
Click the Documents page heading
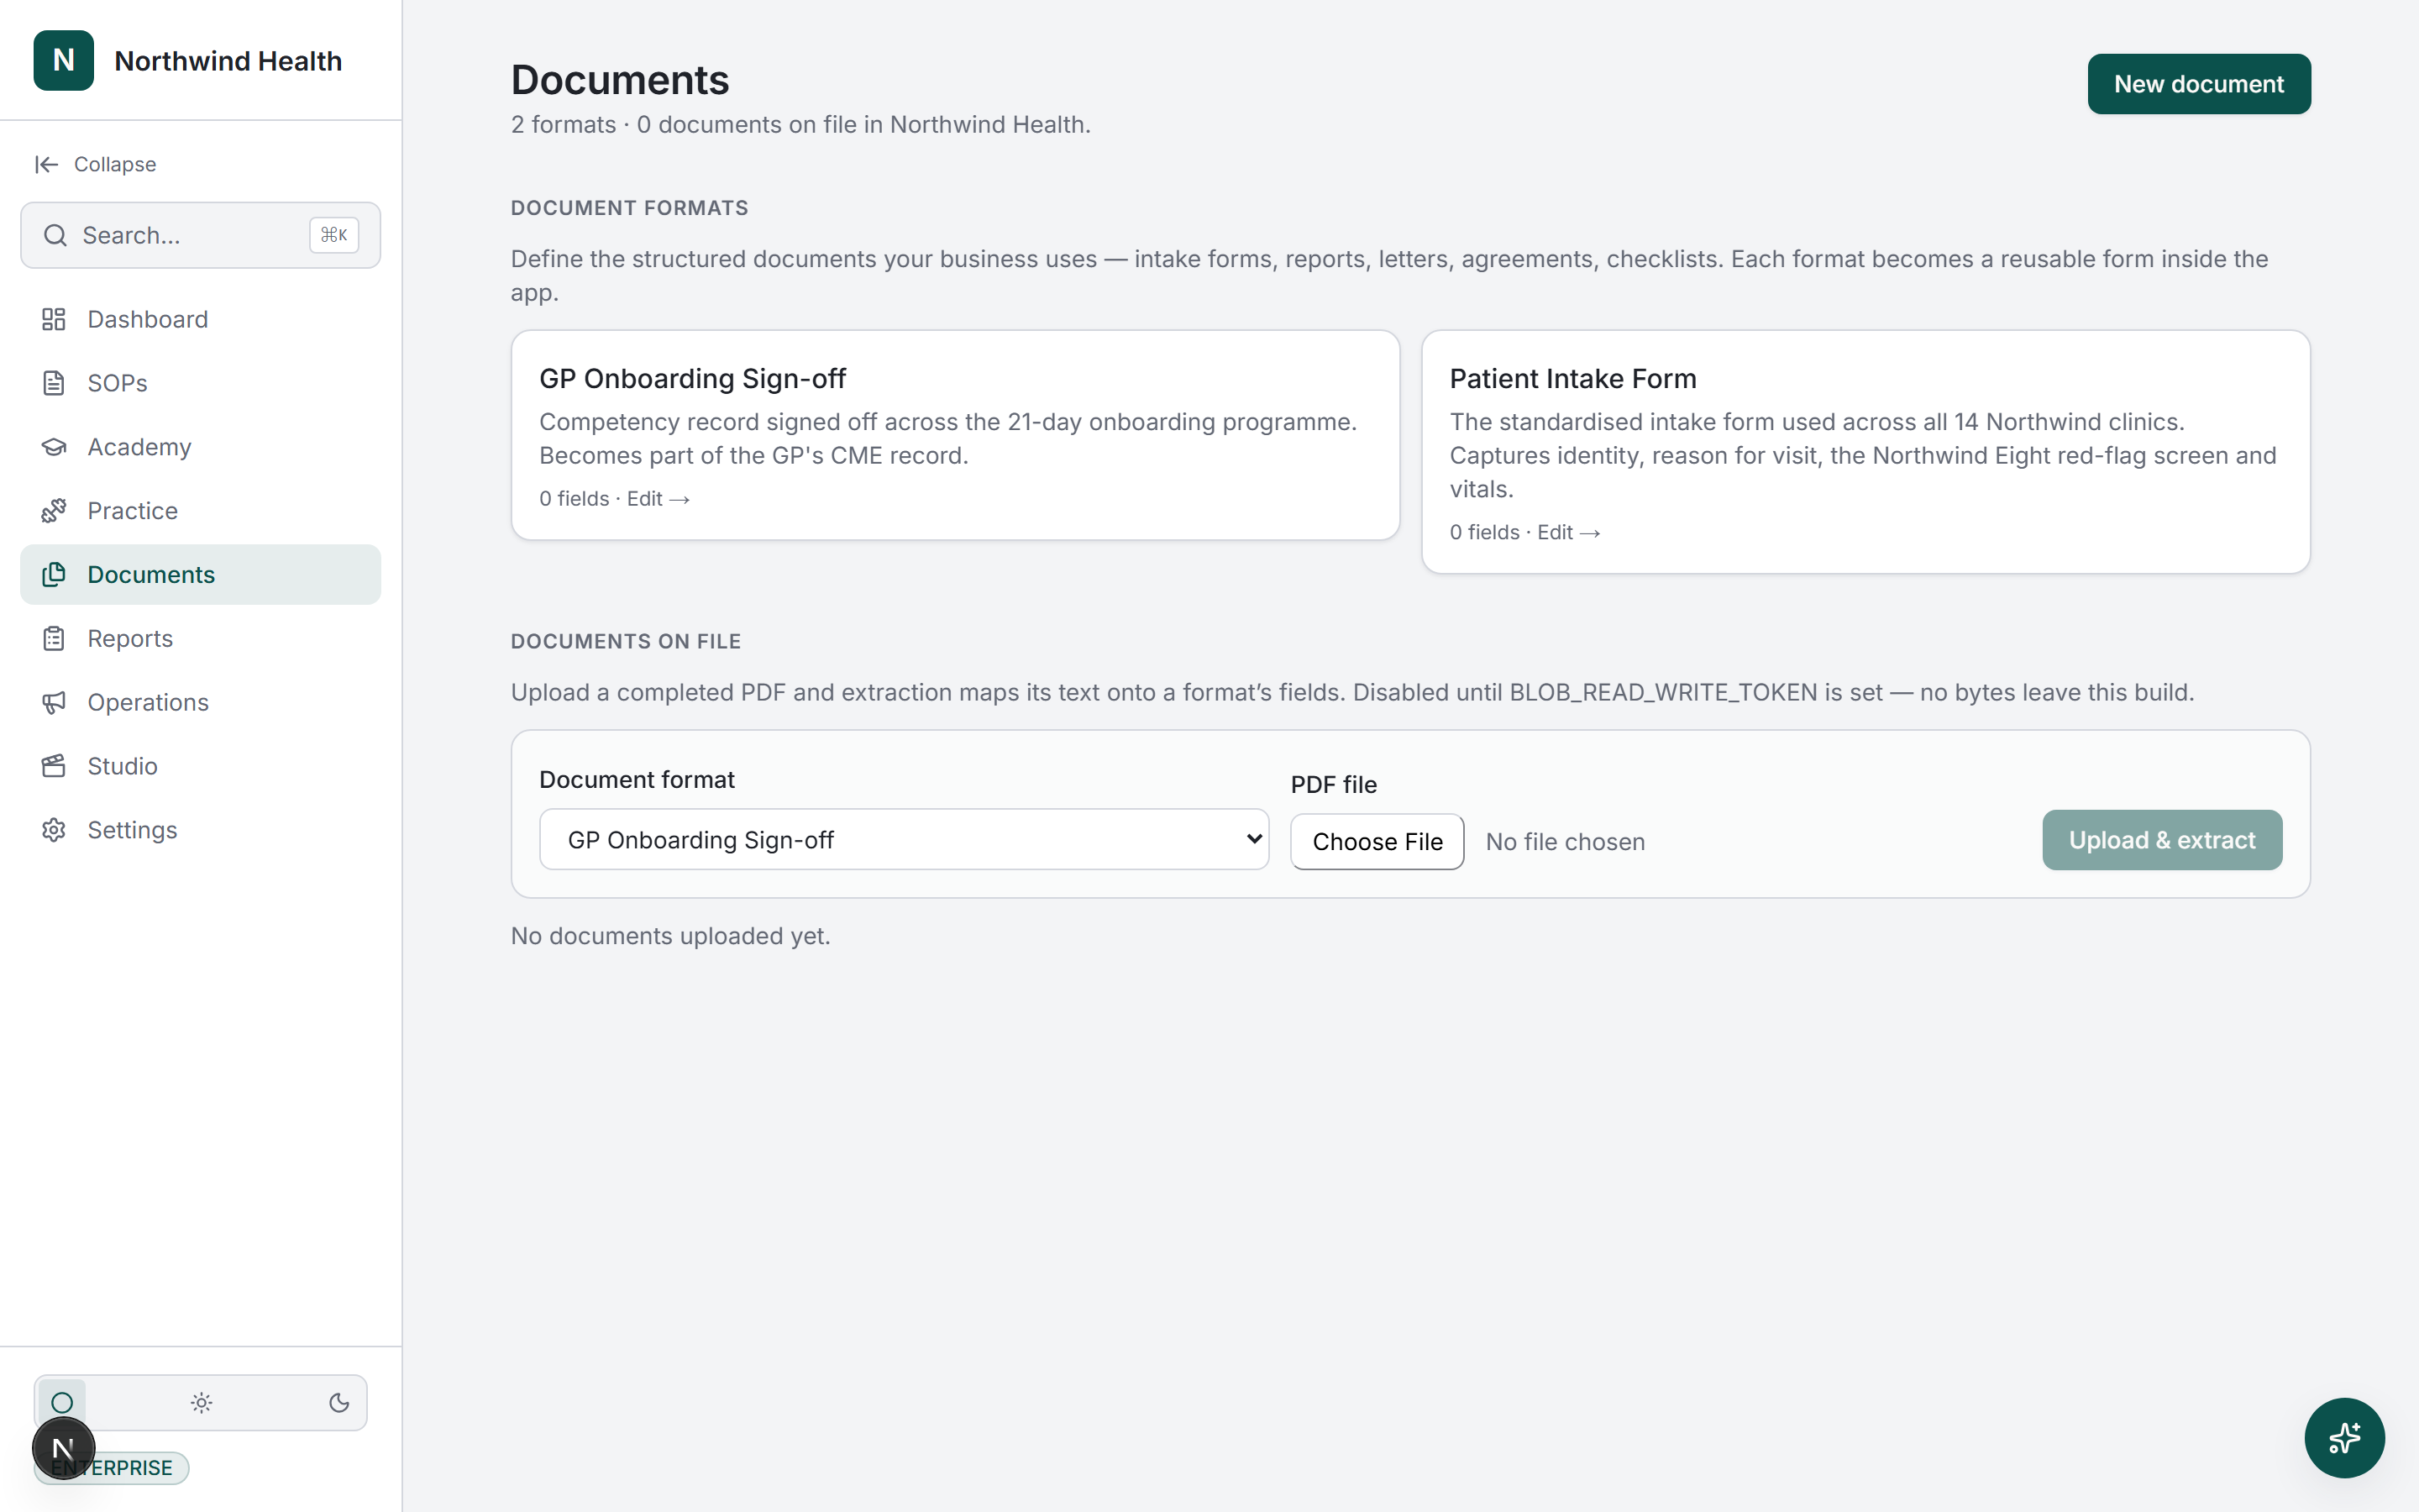[x=620, y=80]
